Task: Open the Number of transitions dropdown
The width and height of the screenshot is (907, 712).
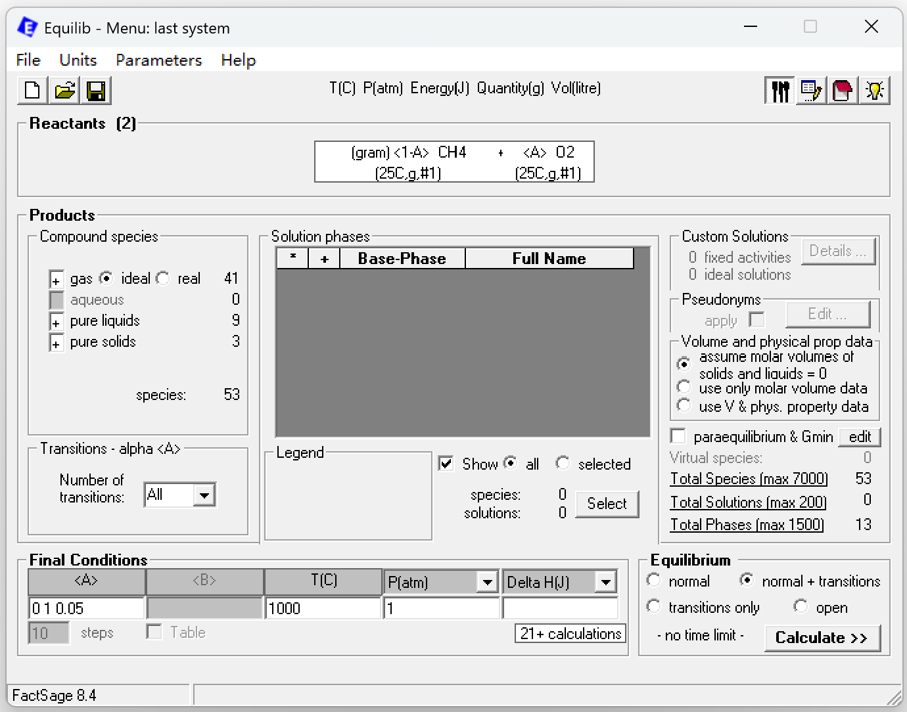Action: coord(204,495)
